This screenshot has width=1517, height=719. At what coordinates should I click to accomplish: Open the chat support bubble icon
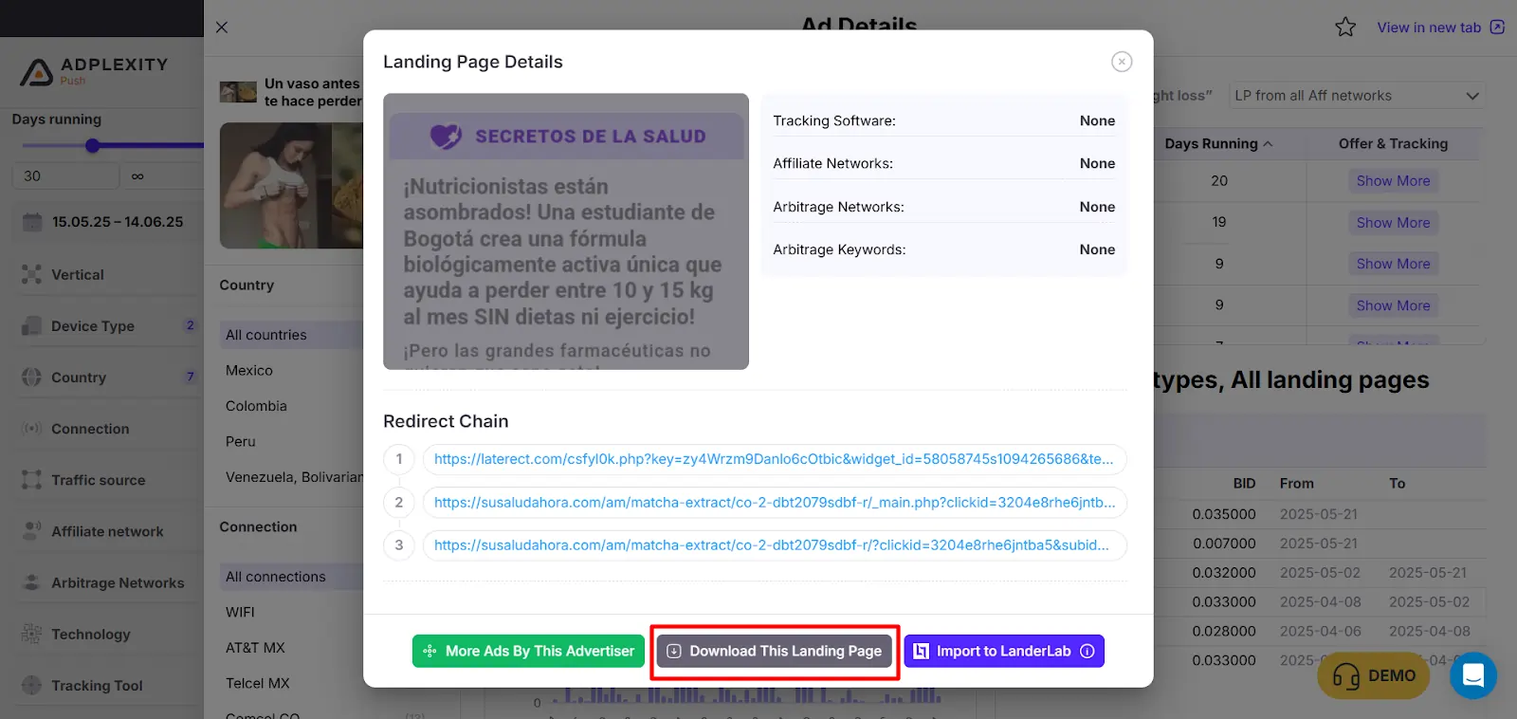[x=1473, y=675]
